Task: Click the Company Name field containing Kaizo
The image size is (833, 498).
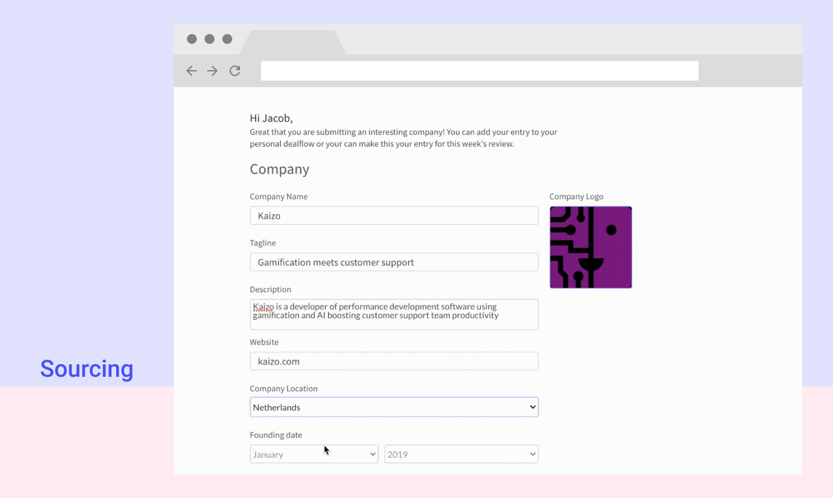Action: 394,216
